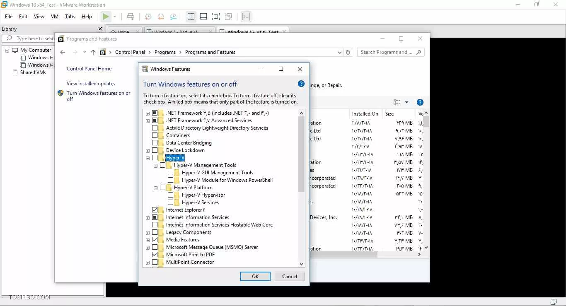The width and height of the screenshot is (566, 306).
Task: Click the shield icon beside Turn Windows features
Action: tap(60, 93)
